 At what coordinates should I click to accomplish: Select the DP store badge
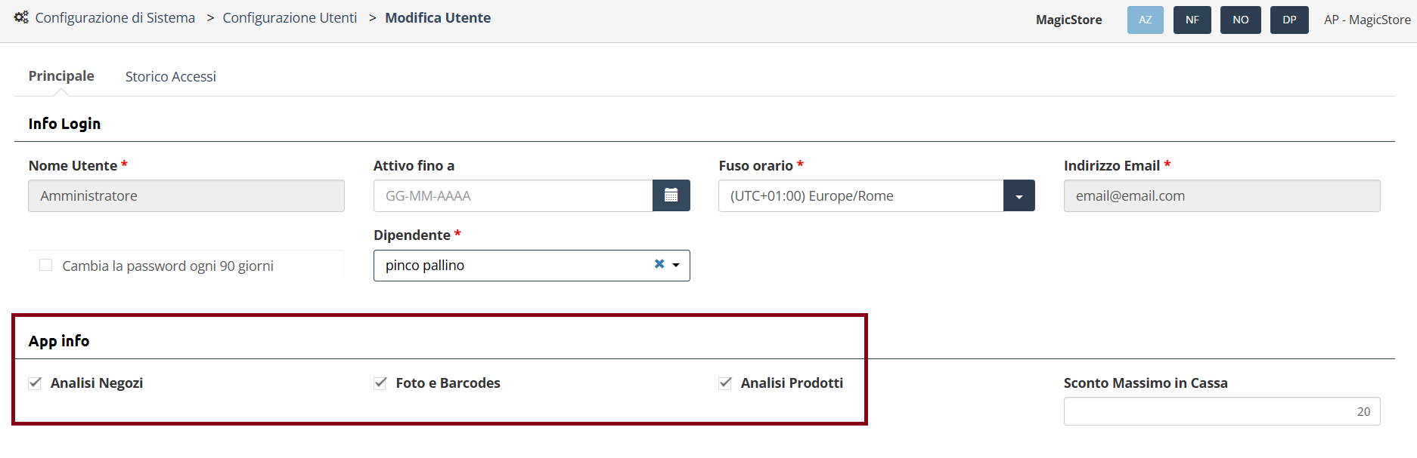[x=1290, y=20]
